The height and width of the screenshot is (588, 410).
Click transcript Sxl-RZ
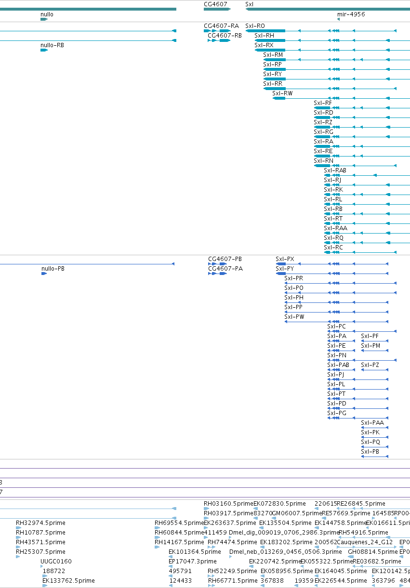323,122
